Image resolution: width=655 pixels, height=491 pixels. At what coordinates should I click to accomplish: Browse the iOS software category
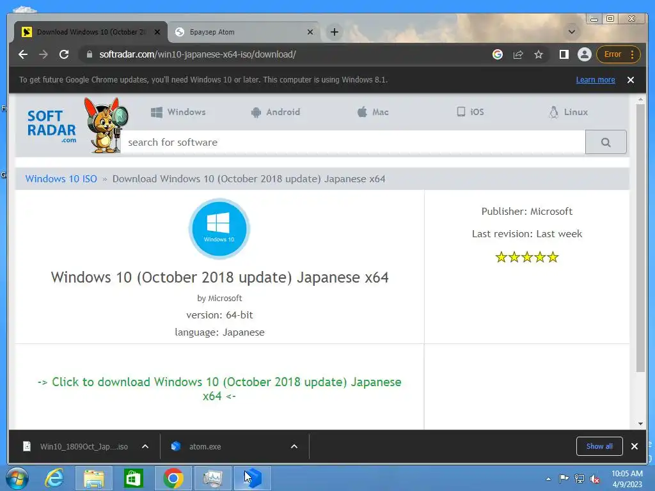[470, 112]
